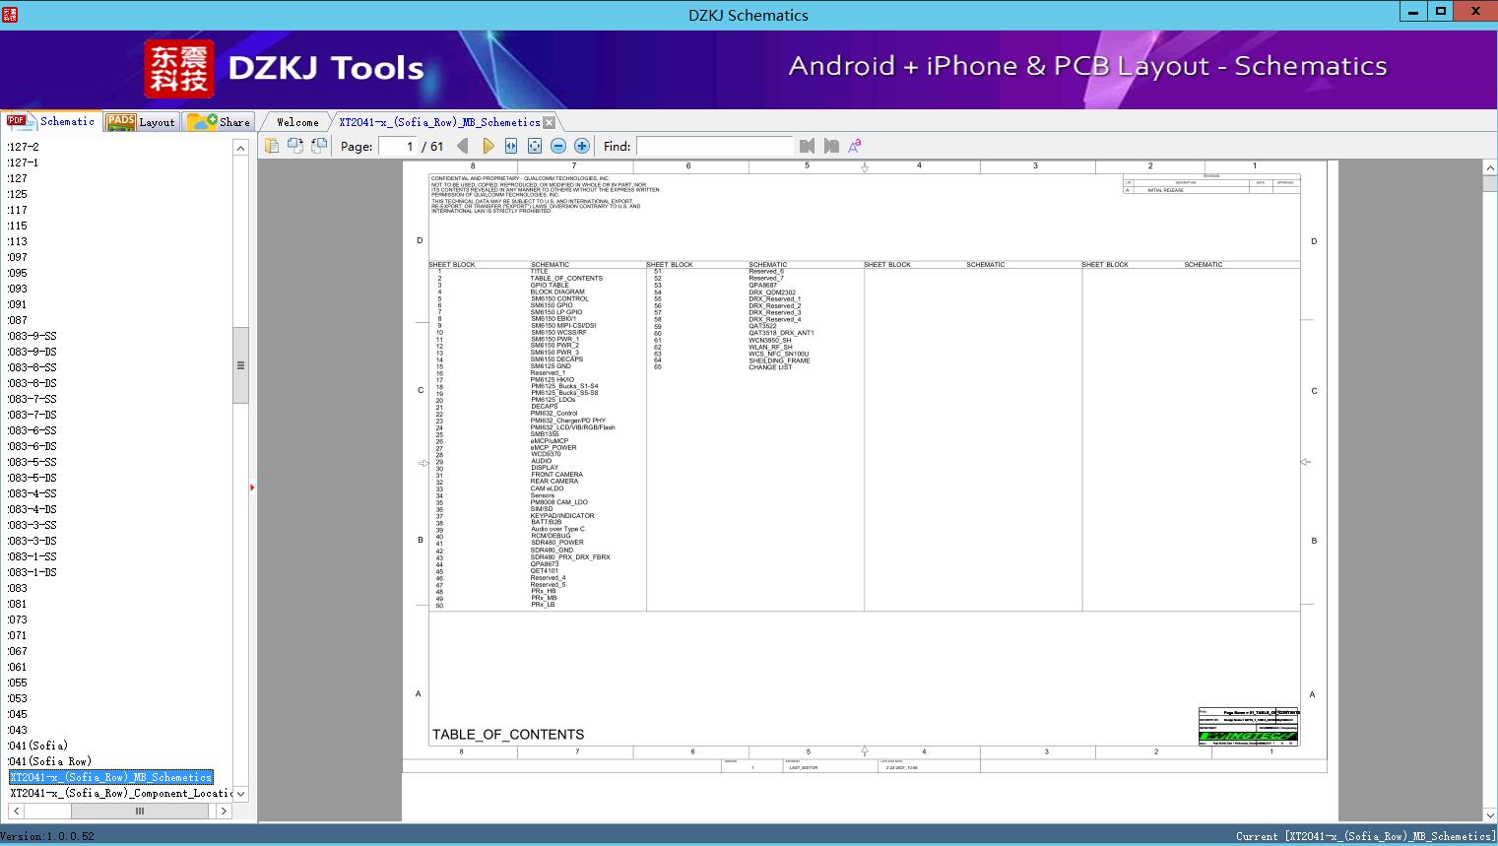Select tree item :127-2
This screenshot has height=846, width=1498.
(x=24, y=147)
